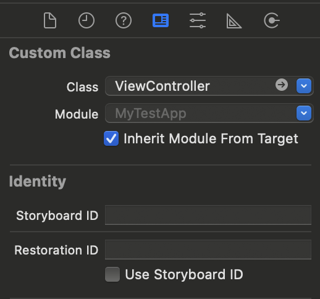Open the Quick Help inspector
Viewport: 320px width, 299px height.
coord(124,20)
